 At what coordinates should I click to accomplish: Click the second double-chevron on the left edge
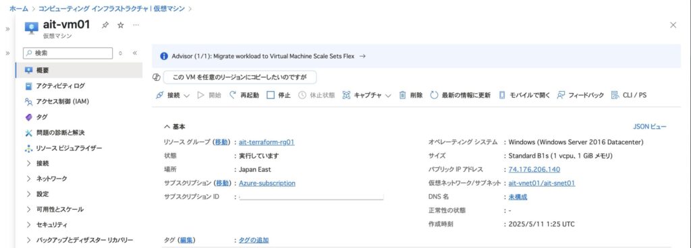point(7,53)
